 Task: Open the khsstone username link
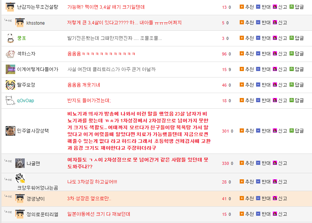(35, 23)
